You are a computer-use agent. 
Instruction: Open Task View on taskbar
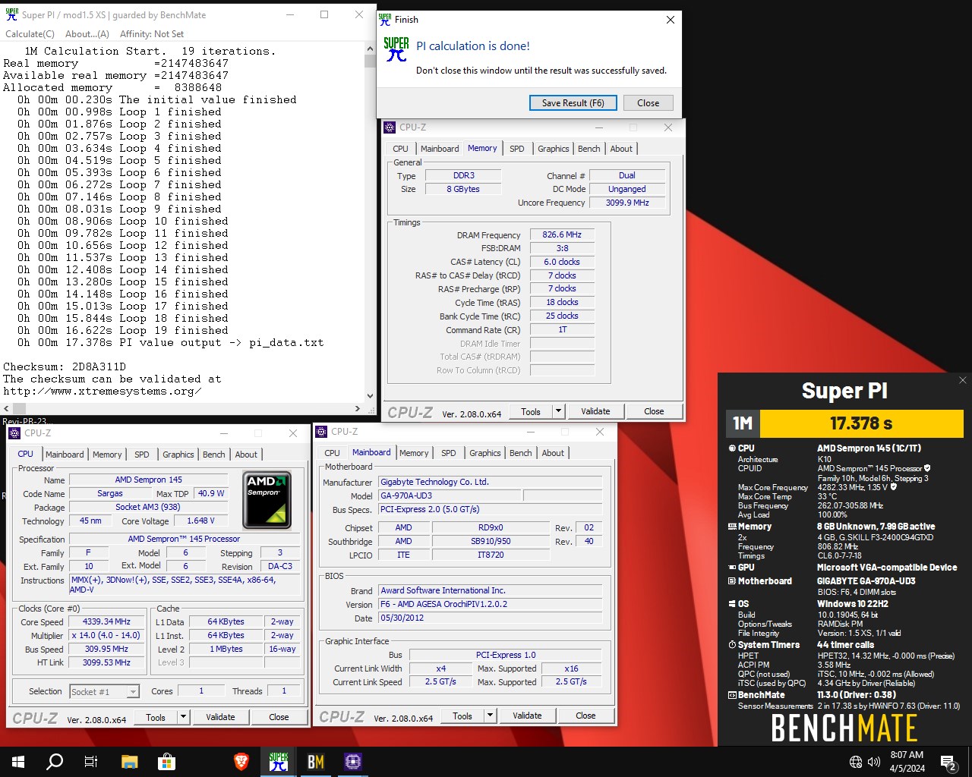(91, 762)
